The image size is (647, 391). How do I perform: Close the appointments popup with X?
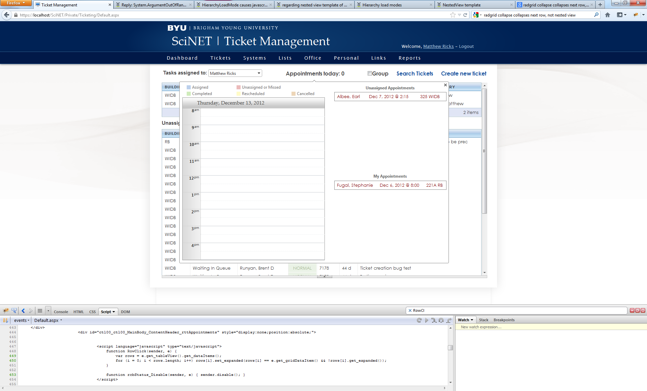[445, 85]
